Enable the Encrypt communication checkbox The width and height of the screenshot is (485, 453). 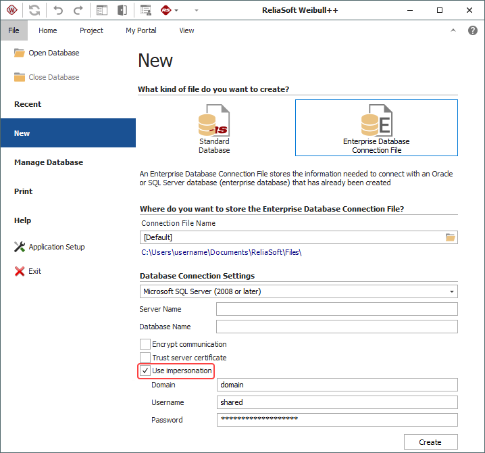click(145, 344)
